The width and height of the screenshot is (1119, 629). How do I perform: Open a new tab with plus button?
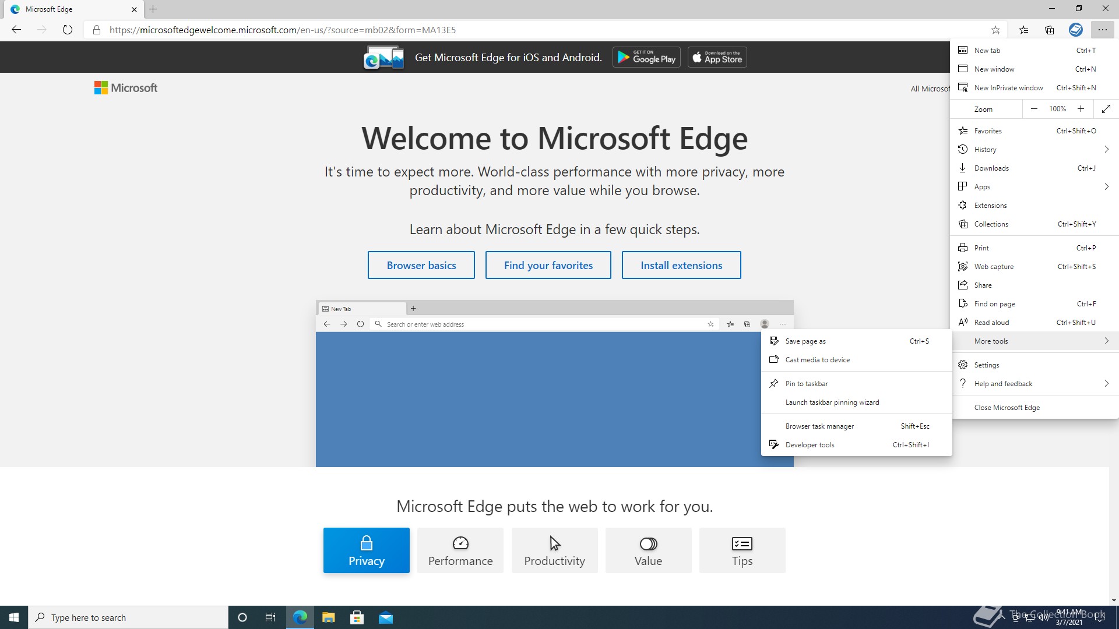tap(153, 9)
